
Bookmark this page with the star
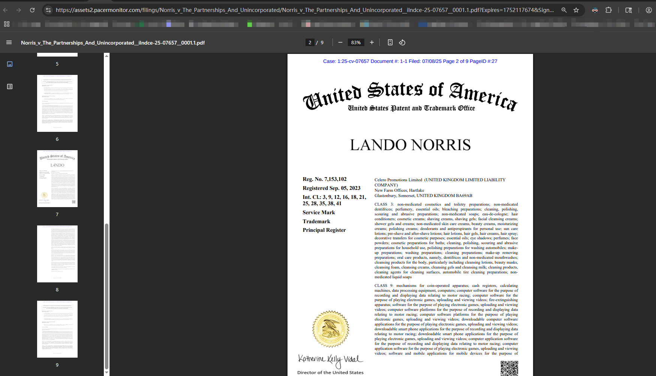click(576, 10)
